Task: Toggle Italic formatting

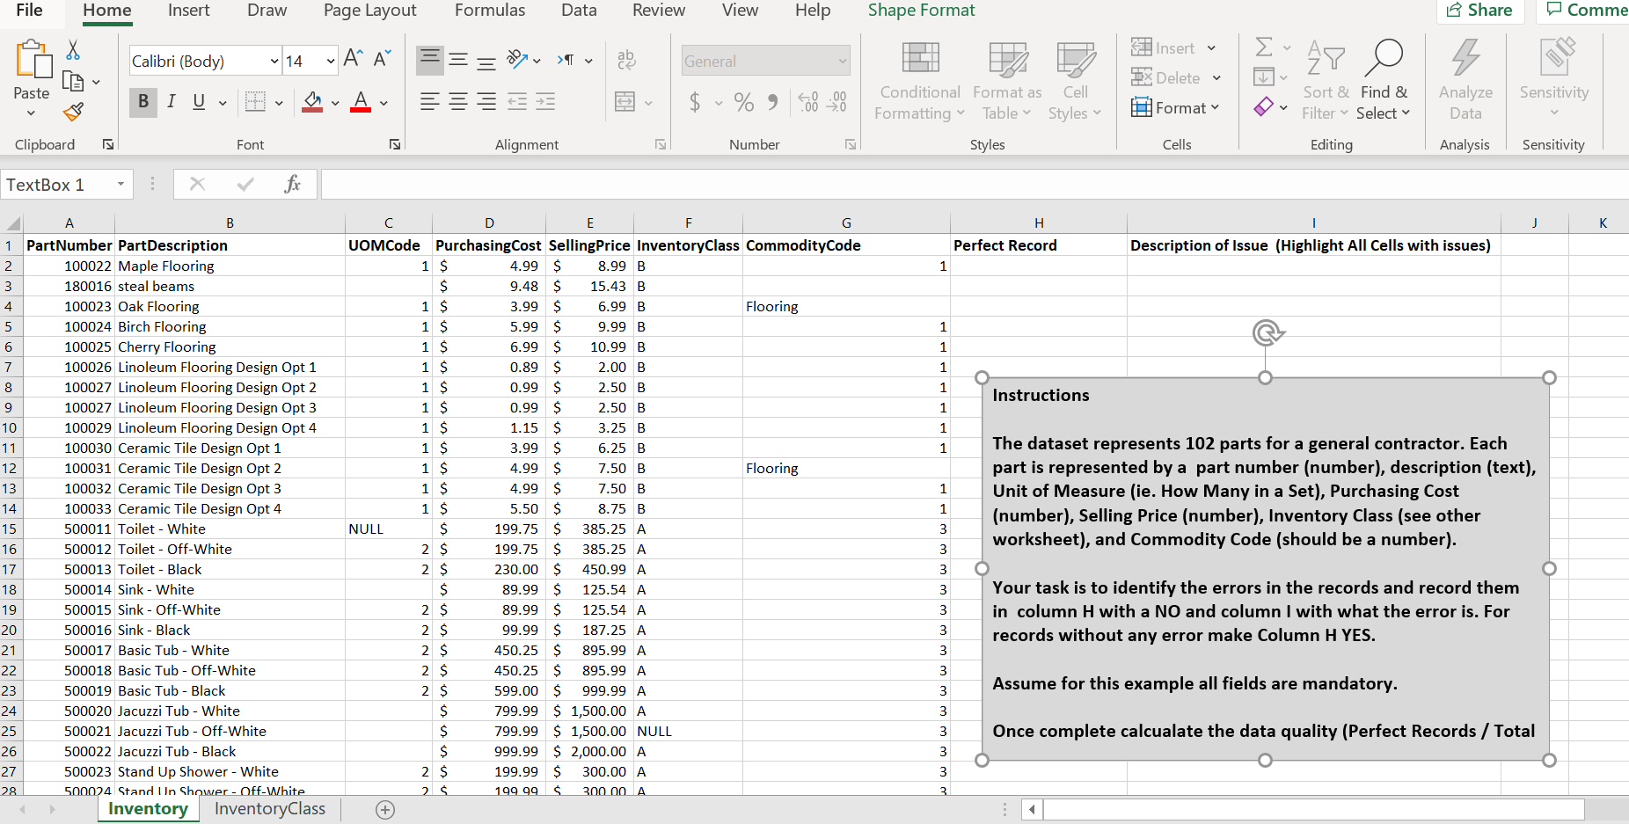Action: 172,102
